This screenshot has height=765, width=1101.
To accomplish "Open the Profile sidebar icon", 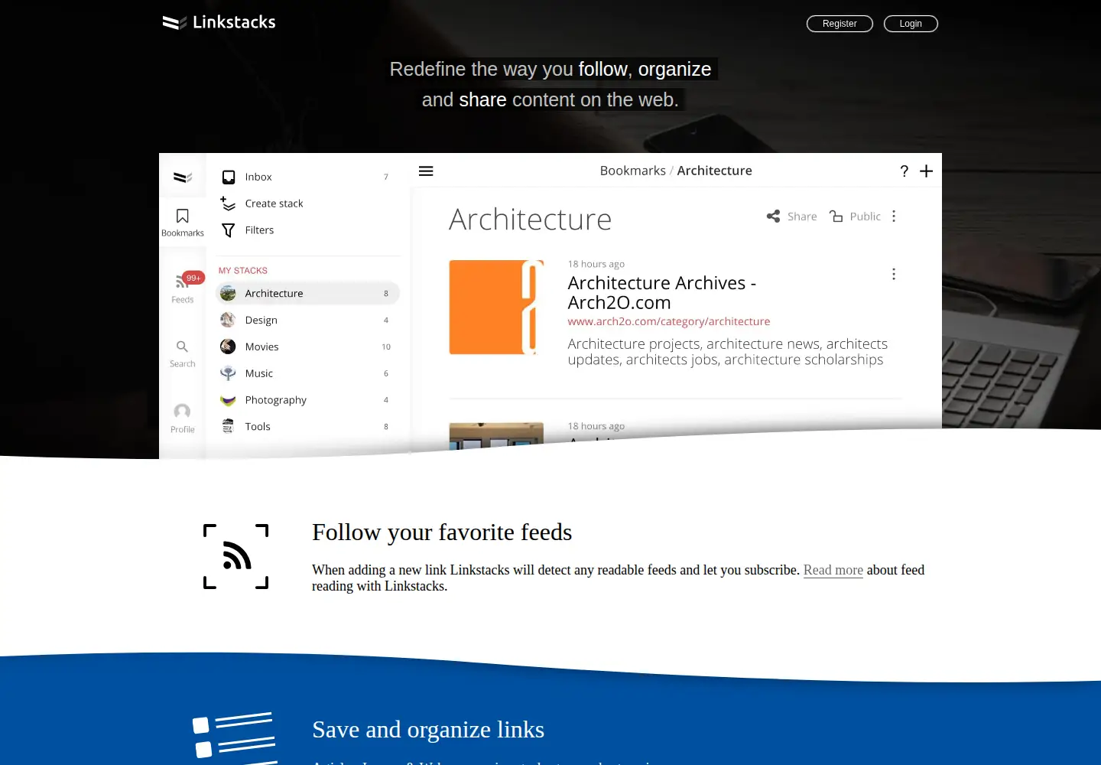I will tap(183, 418).
